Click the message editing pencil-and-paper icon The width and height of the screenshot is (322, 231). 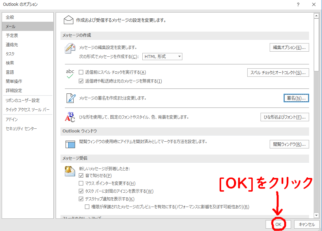[70, 49]
